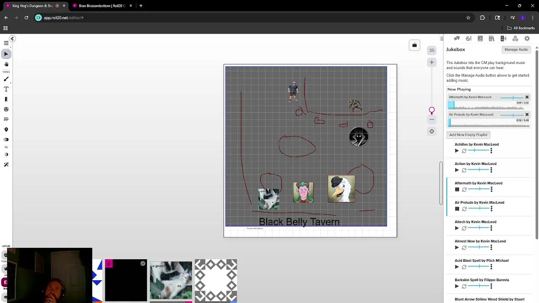This screenshot has width=539, height=303.
Task: Play Aitech by Kevin MacLeod
Action: click(457, 228)
